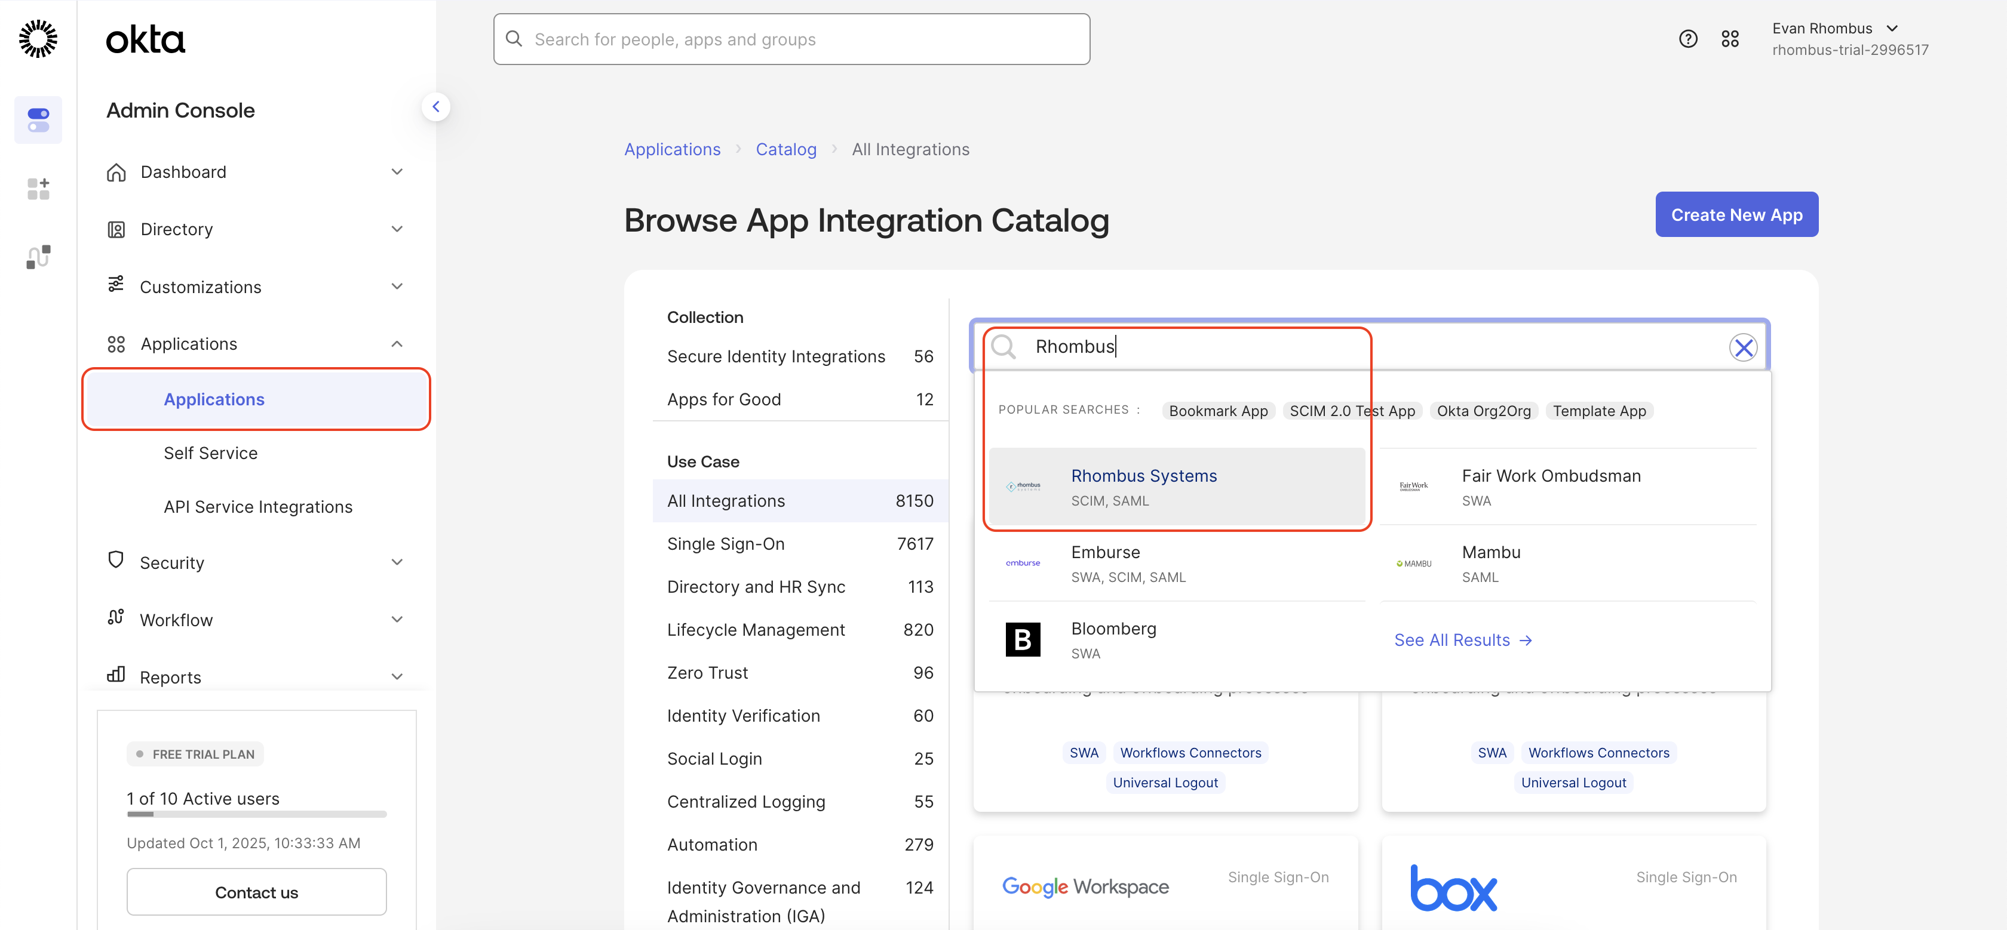
Task: Open the Box integration card
Action: tap(1573, 883)
